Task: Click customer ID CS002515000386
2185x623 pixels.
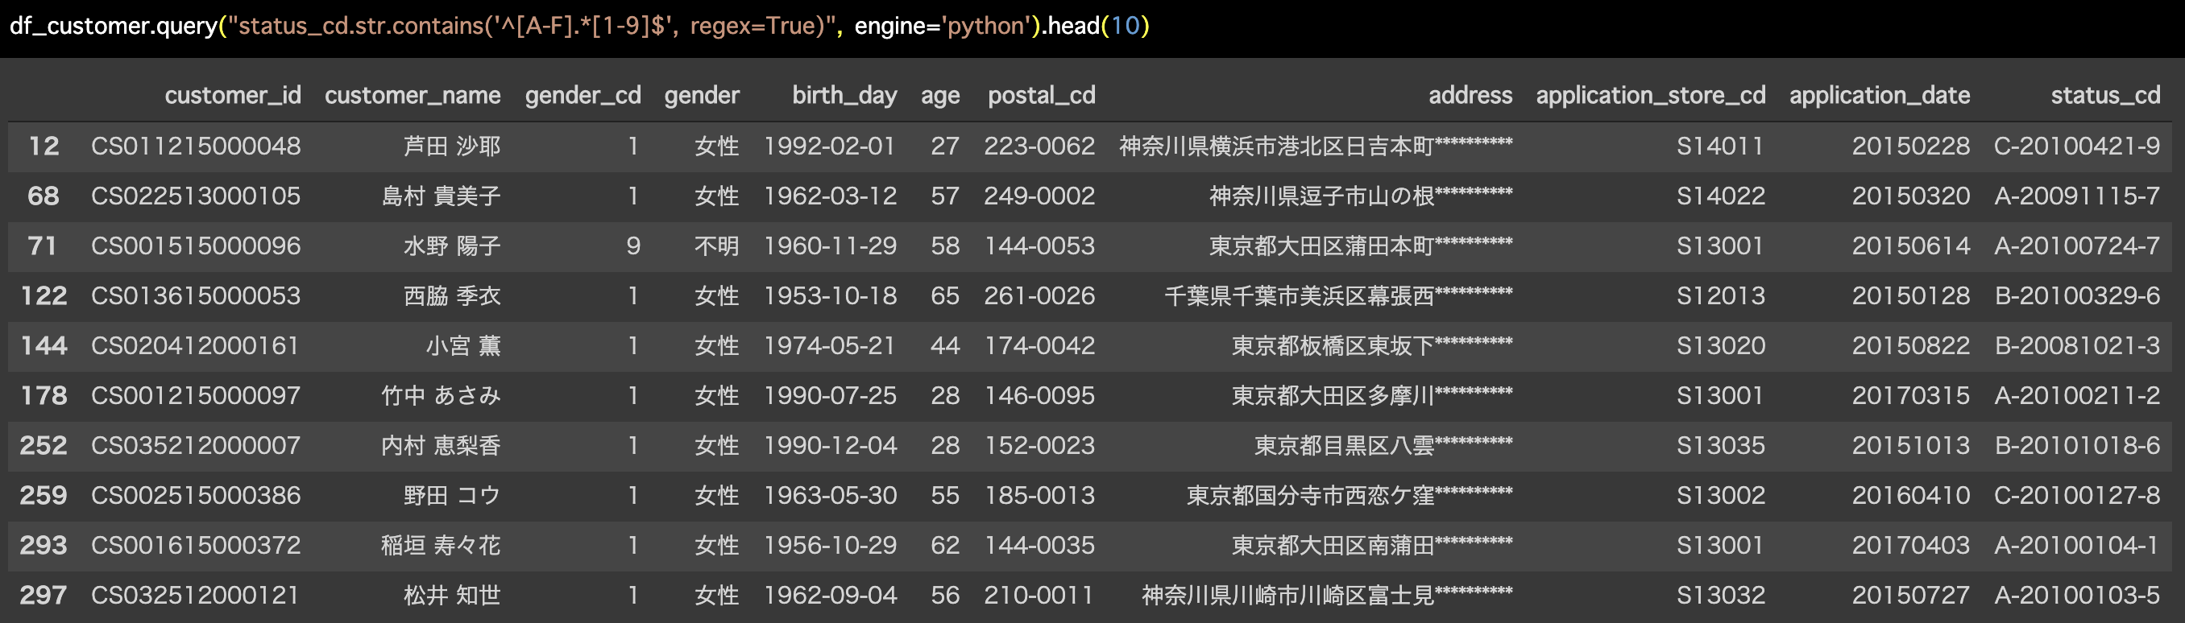Action: (196, 496)
